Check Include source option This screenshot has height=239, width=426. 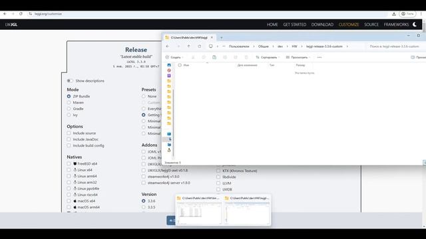tap(69, 133)
